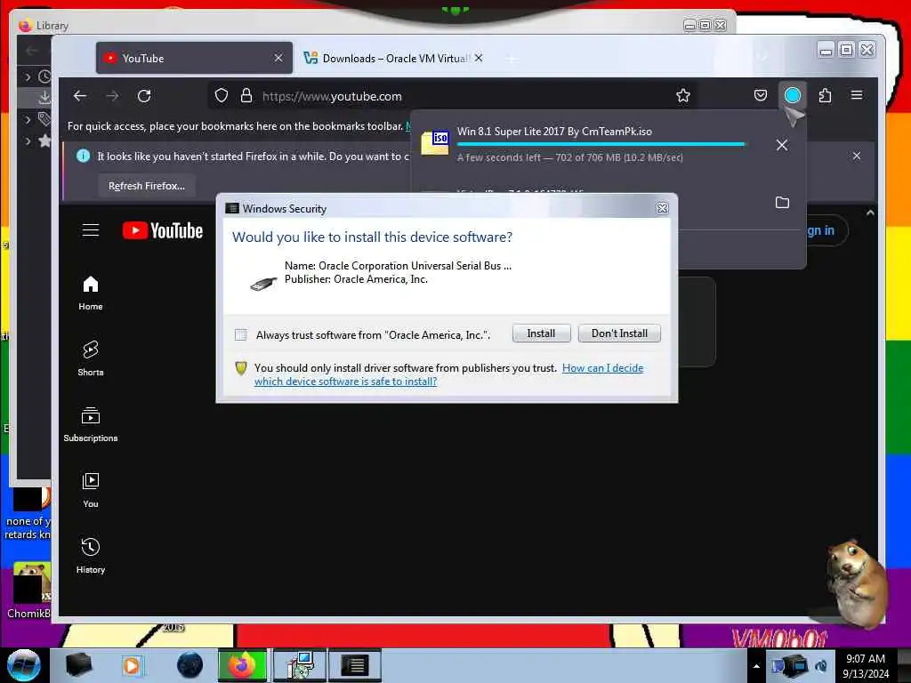Open media player taskbar icon
Viewport: 911px width, 683px height.
coord(132,665)
